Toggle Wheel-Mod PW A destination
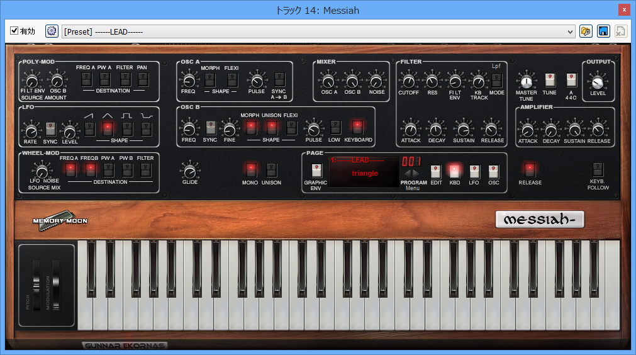 tap(108, 169)
